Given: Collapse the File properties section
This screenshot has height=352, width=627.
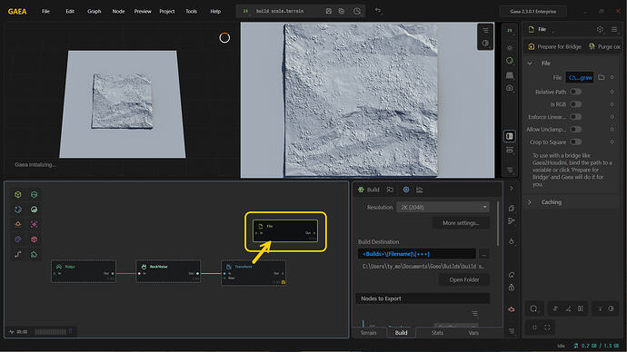Looking at the screenshot, I should 530,64.
